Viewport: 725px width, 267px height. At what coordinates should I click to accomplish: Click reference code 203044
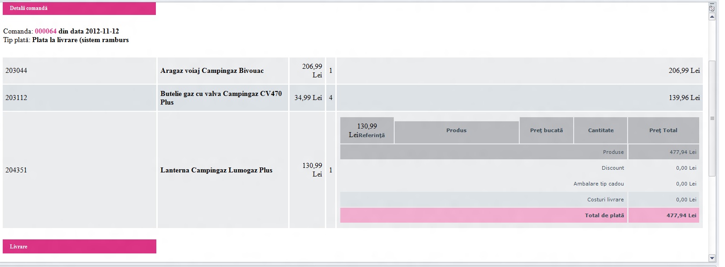tap(16, 71)
